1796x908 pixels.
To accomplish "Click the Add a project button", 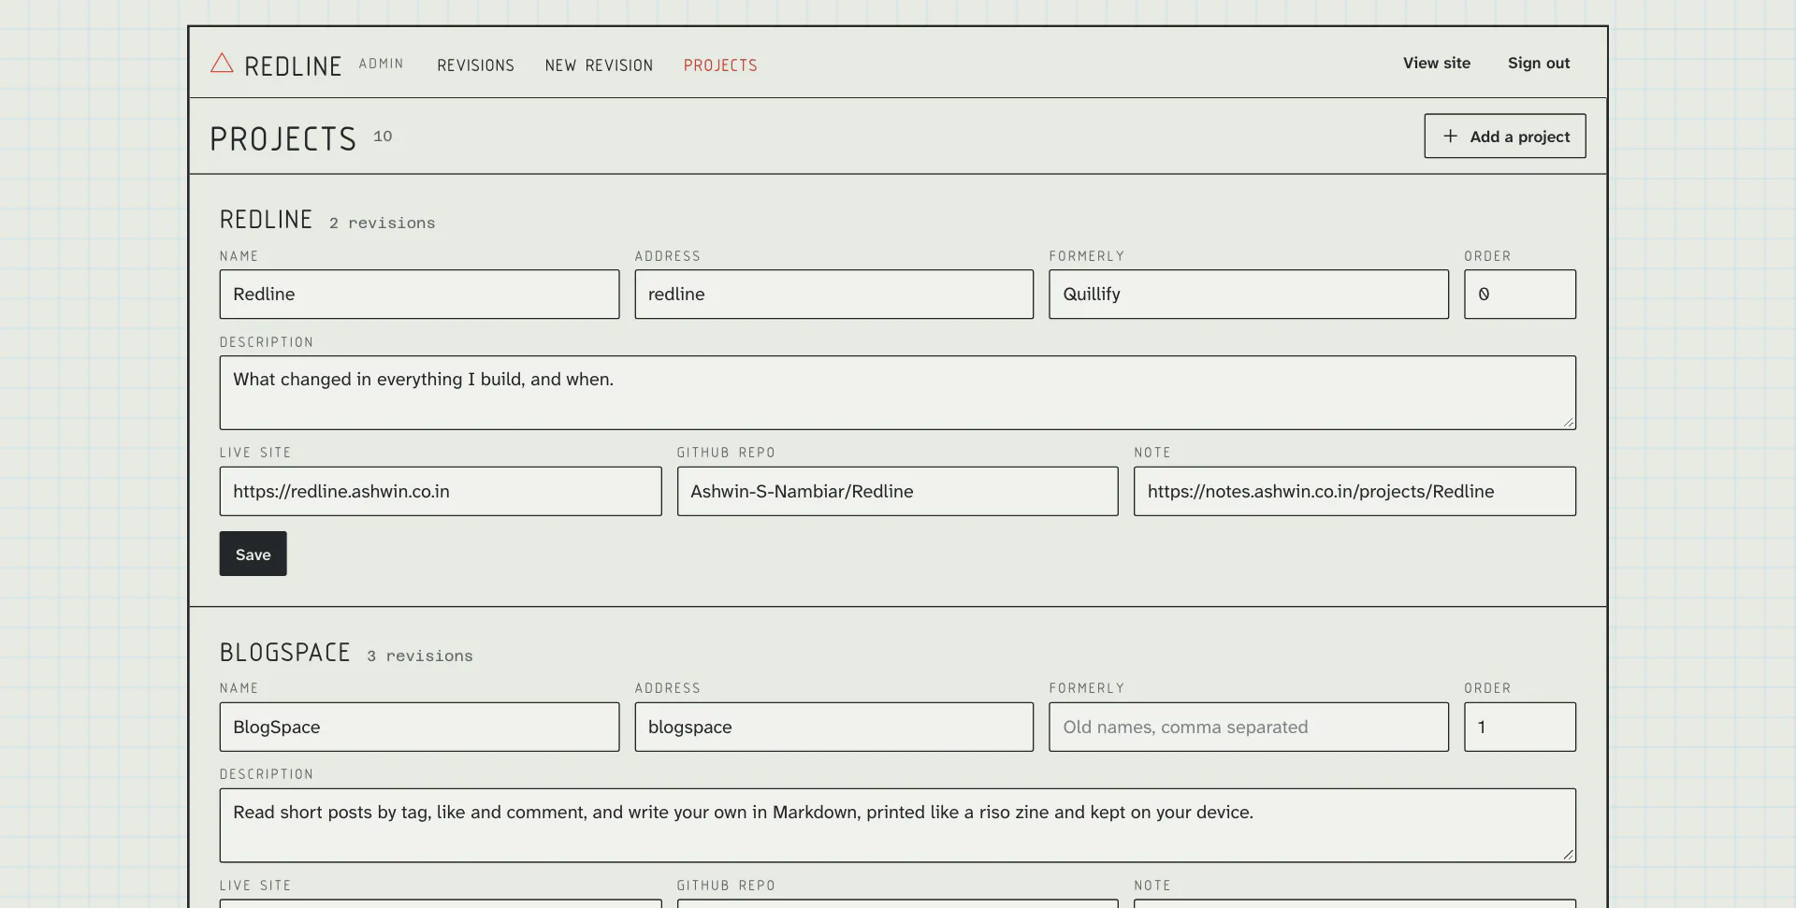I will [x=1504, y=136].
